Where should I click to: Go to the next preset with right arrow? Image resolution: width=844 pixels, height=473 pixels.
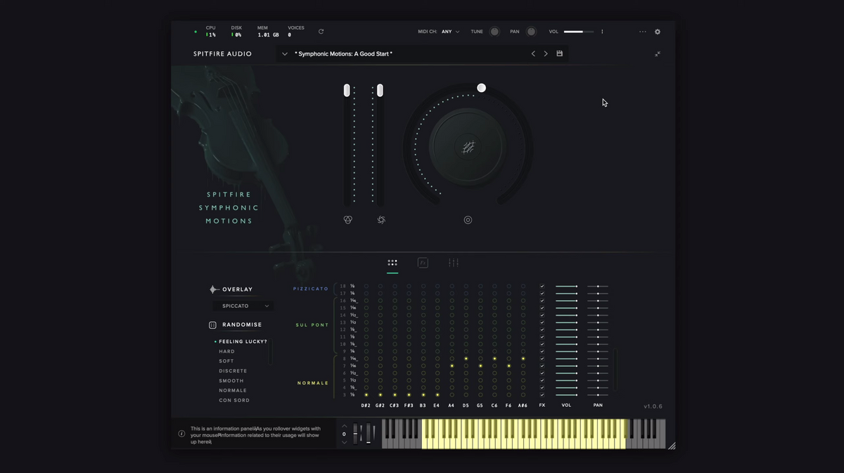click(x=546, y=53)
